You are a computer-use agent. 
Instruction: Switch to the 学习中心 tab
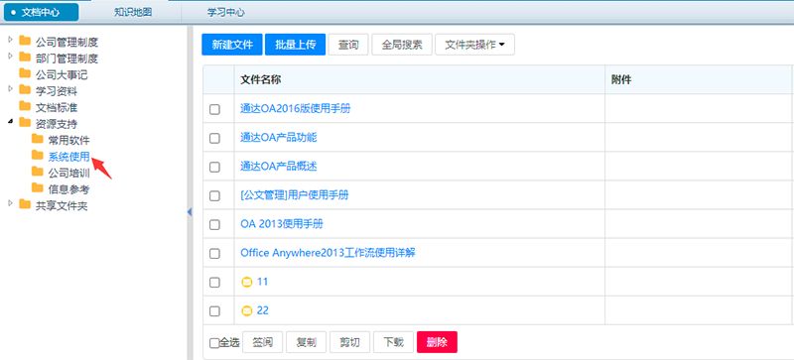[x=226, y=12]
